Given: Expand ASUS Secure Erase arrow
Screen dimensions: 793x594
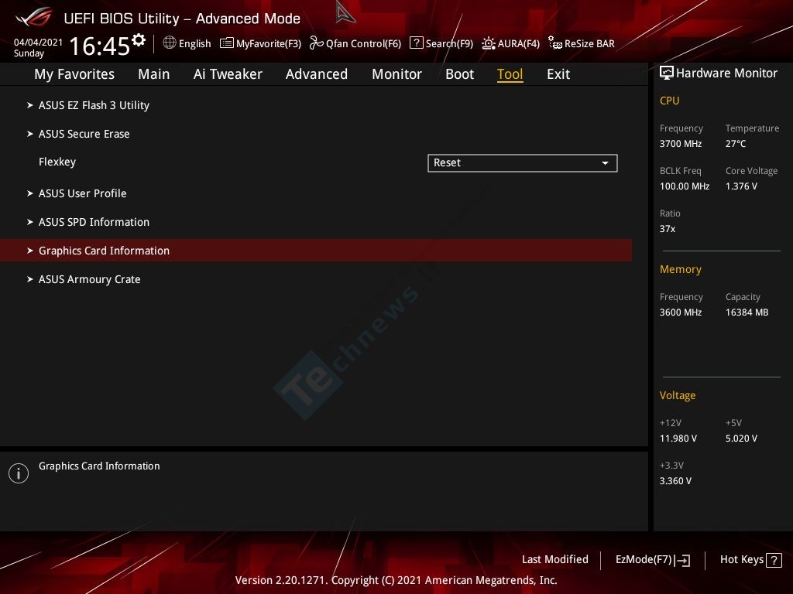Looking at the screenshot, I should point(30,134).
